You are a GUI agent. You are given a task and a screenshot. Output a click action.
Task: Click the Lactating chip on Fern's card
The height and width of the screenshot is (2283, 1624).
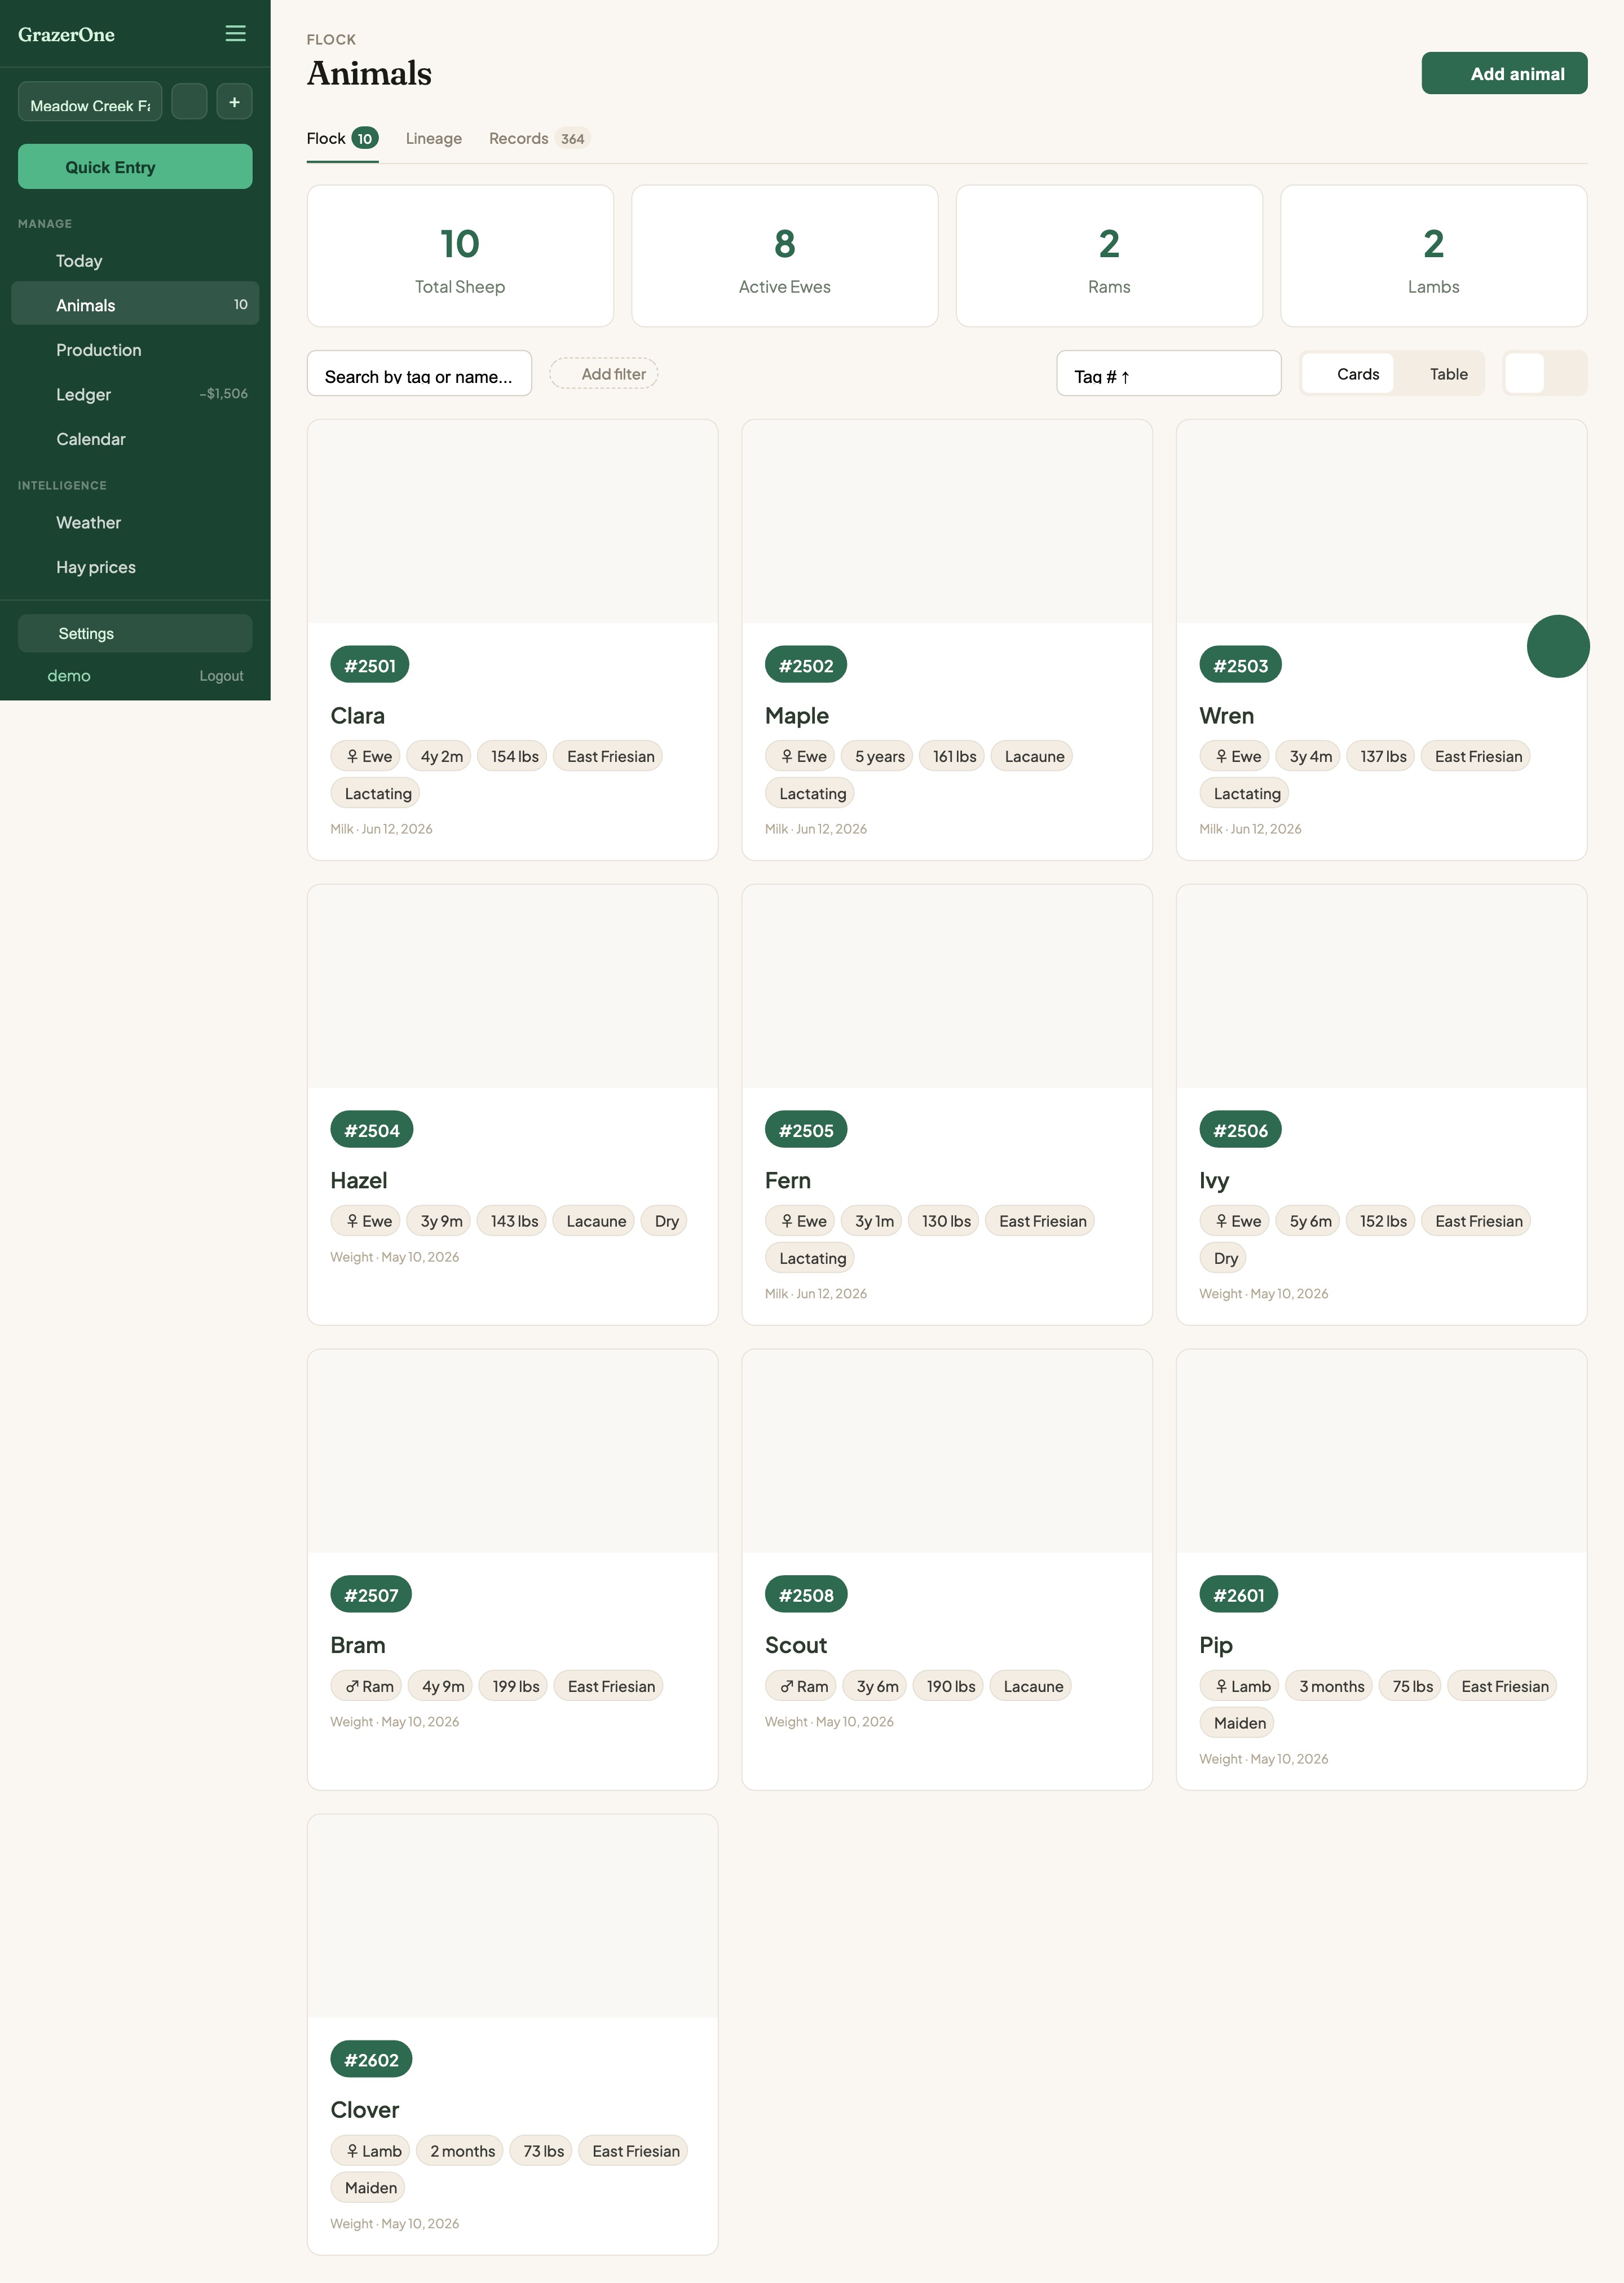(x=811, y=1258)
